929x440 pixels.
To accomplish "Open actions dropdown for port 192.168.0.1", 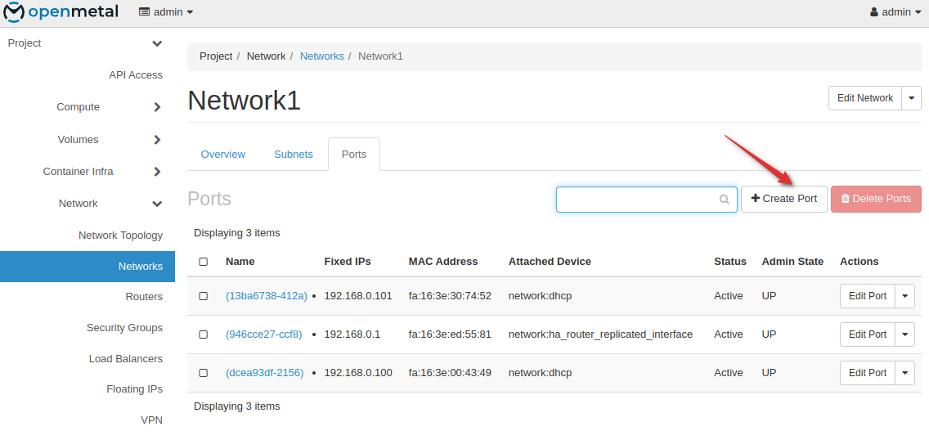I will [x=904, y=334].
